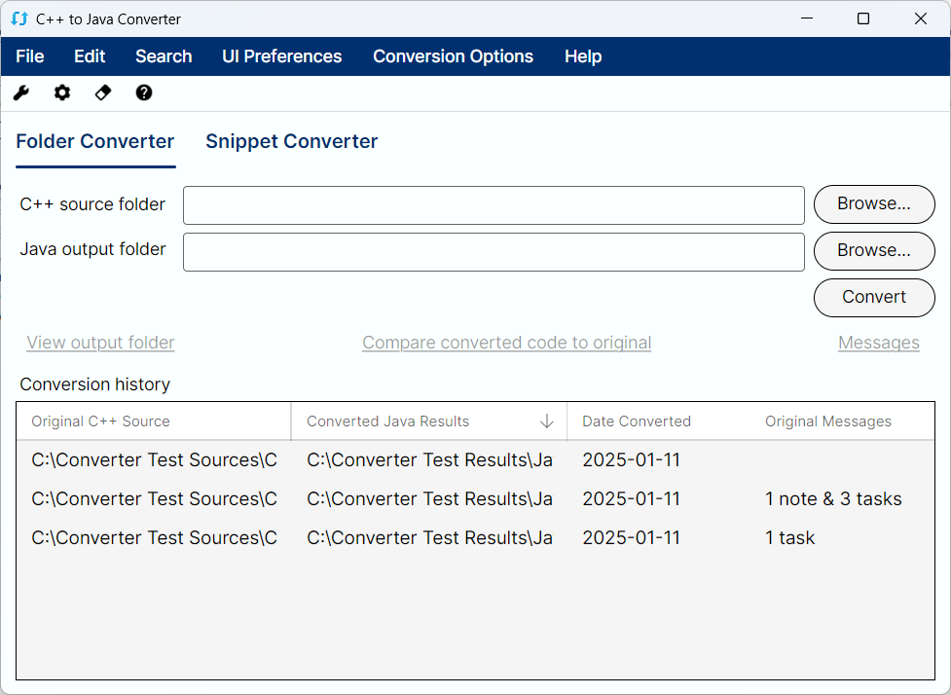Browse for the C++ source folder
Viewport: 951px width, 695px height.
[x=874, y=204]
